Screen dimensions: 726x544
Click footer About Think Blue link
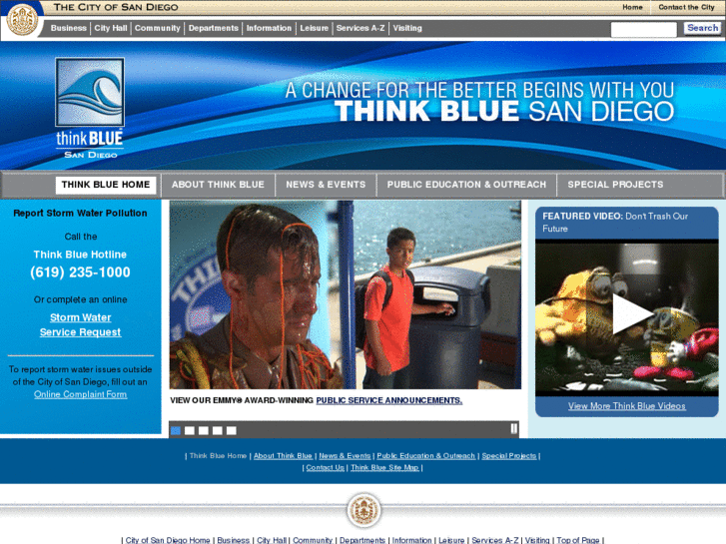pyautogui.click(x=283, y=456)
